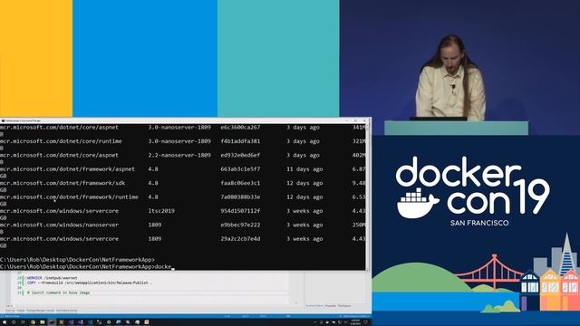Switch to the Solution Explorer tab
The width and height of the screenshot is (580, 326).
pyautogui.click(x=314, y=306)
